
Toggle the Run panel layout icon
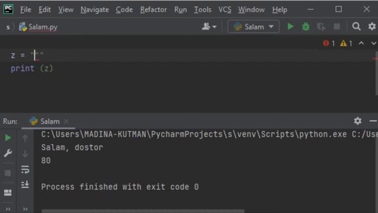[x=8, y=192]
